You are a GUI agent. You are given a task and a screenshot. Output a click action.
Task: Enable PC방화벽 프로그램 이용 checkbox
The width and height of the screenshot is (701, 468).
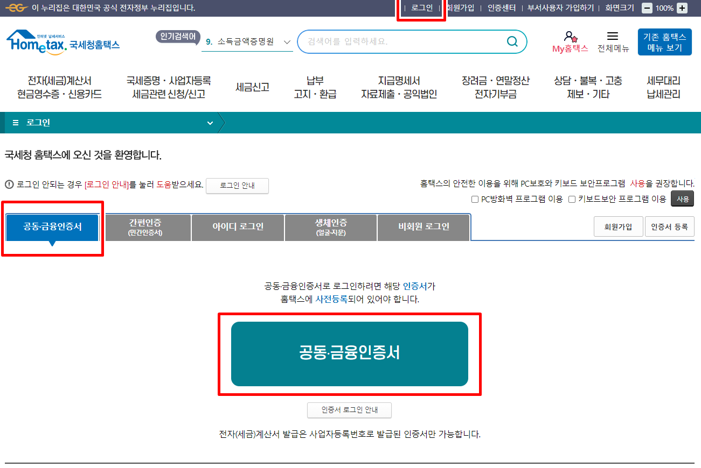[x=475, y=199]
